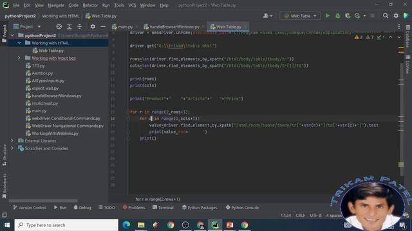412x231 pixels.
Task: Open the profiler run icon
Action: (x=357, y=16)
